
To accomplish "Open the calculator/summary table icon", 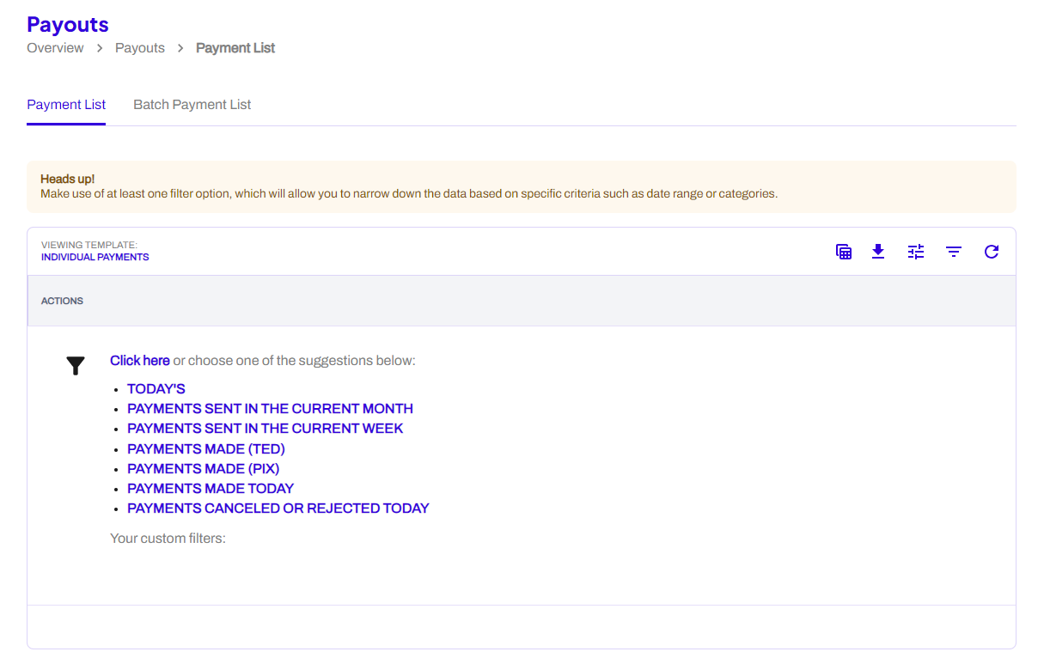I will [844, 252].
